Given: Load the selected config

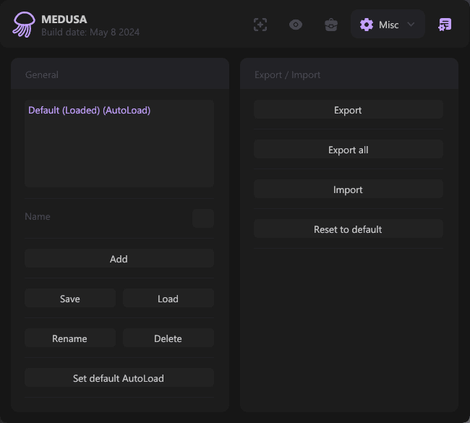Looking at the screenshot, I should pos(168,299).
